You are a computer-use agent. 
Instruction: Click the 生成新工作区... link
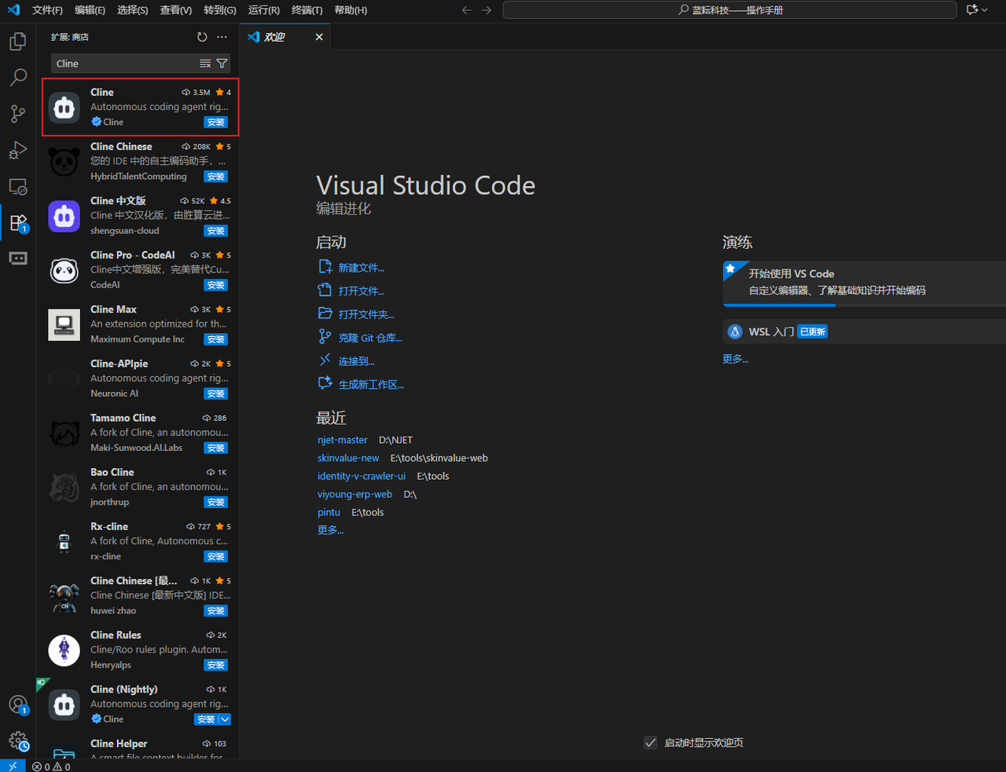[x=371, y=385]
